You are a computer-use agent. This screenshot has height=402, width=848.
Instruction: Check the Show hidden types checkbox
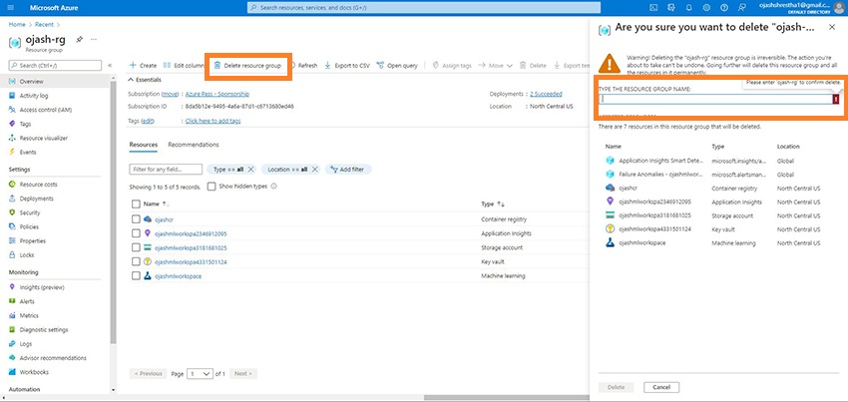[x=212, y=187]
